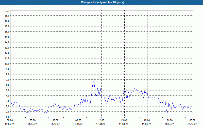Click the curve peak just after 15:00
Image resolution: width=203 pixels, height=127 pixels.
tap(124, 88)
